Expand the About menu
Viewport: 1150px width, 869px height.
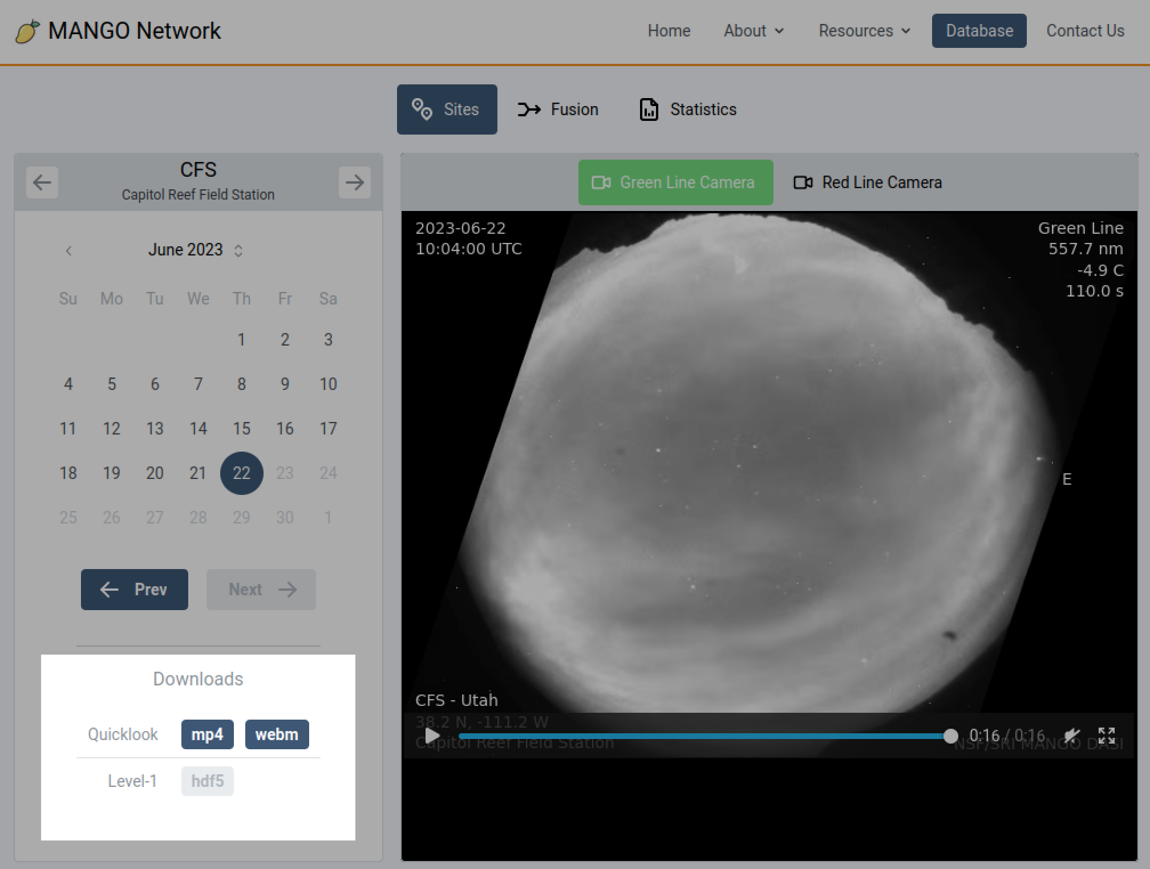click(754, 31)
